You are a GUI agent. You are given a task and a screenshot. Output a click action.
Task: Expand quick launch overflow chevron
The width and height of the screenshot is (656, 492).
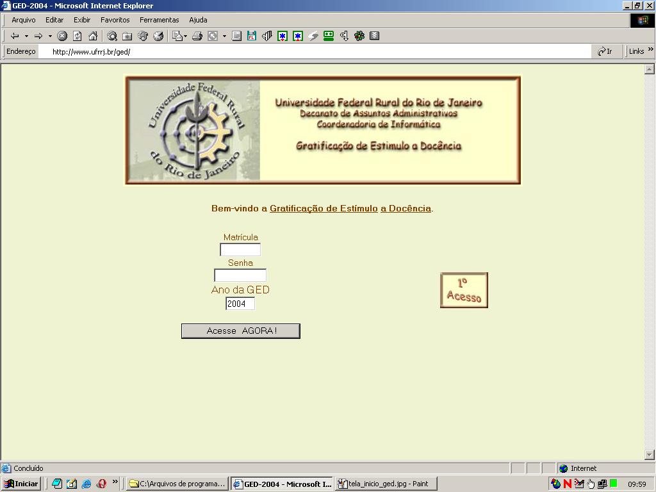(115, 482)
